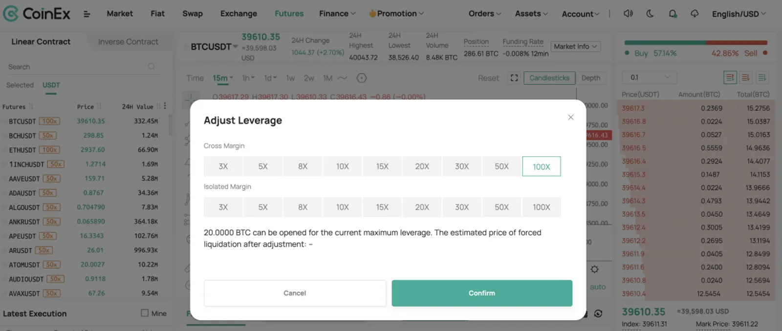Viewport: 782px width, 331px height.
Task: Switch to Linear Contract tab
Action: coord(41,42)
